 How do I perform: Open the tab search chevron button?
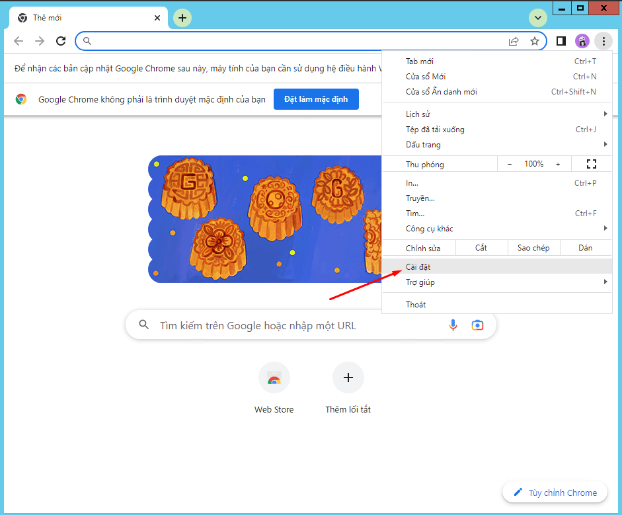tap(538, 18)
